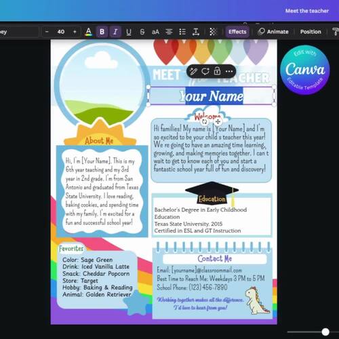The height and width of the screenshot is (339, 339).
Task: Click the Hobby: Baking & Reading line
Action: 98,287
